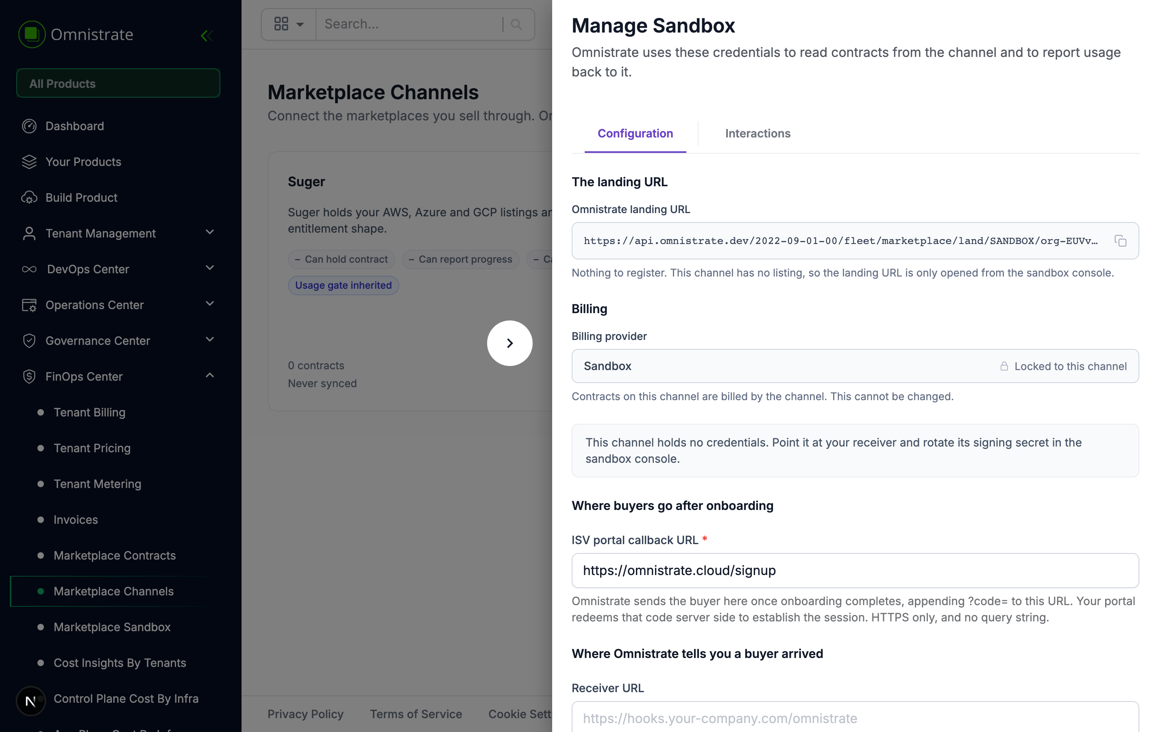Click the Tenant Management person icon

tap(29, 233)
